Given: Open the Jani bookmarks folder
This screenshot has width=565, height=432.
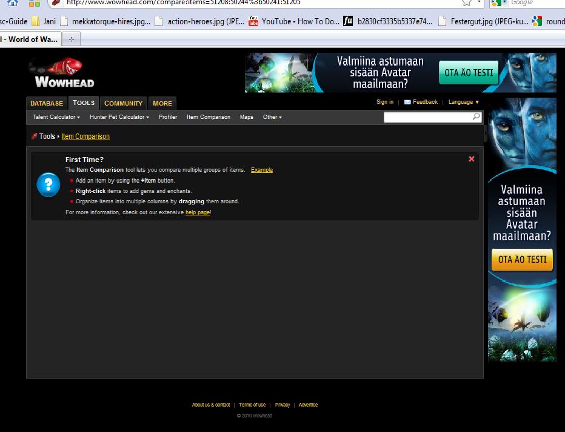Looking at the screenshot, I should (x=44, y=21).
